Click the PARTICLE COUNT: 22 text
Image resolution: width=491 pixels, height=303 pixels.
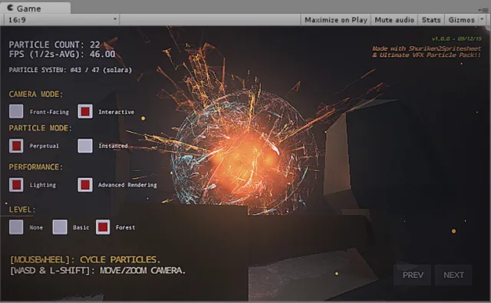pyautogui.click(x=54, y=44)
